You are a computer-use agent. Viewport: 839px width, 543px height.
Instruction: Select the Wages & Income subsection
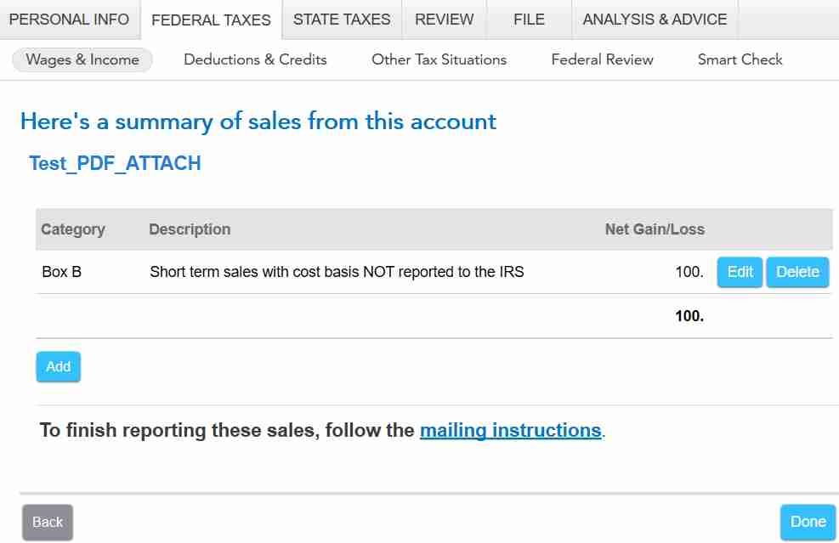(82, 59)
